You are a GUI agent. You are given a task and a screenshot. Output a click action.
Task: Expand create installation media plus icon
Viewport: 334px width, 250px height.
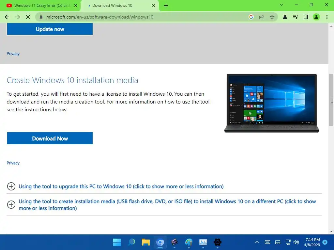(x=11, y=205)
